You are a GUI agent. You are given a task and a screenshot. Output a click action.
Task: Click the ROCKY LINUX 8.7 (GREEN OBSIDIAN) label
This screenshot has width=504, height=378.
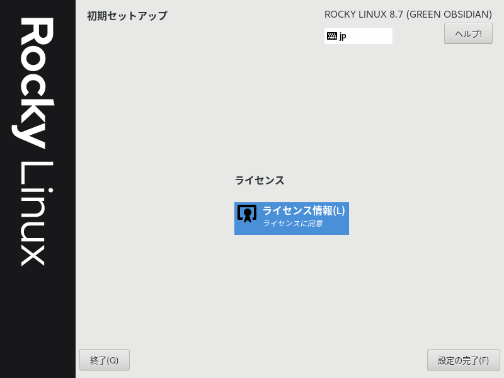[x=408, y=14]
